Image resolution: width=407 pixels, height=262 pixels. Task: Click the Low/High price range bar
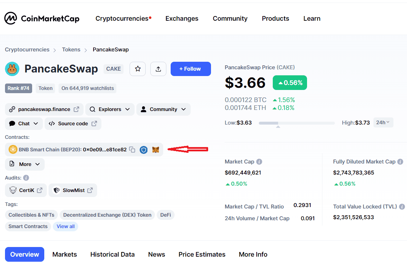[x=297, y=123]
